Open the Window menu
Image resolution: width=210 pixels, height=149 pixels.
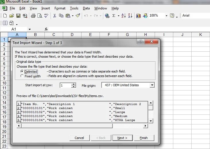[101, 8]
